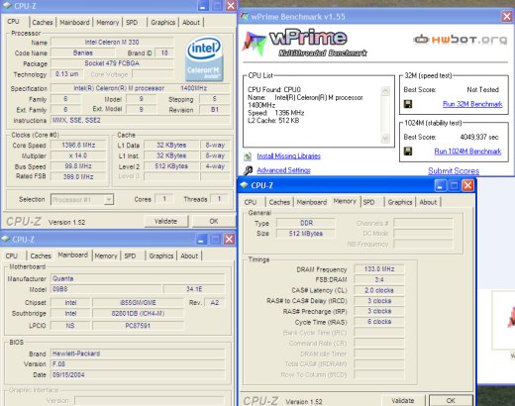Viewport: 515px width, 406px height.
Task: Click the Southbridge value 82801DB (ICH4-M)
Action: [138, 313]
